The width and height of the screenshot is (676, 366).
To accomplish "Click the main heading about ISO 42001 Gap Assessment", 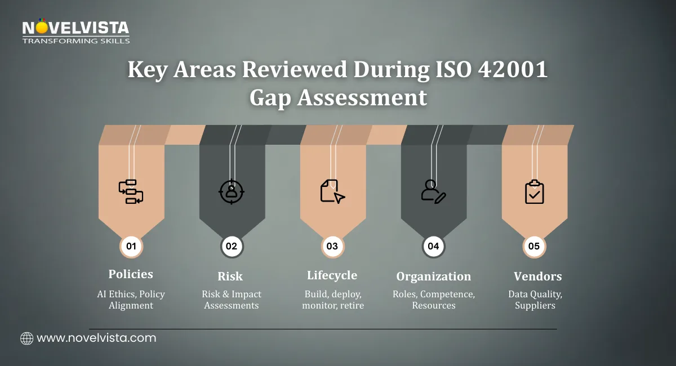I will coord(337,83).
